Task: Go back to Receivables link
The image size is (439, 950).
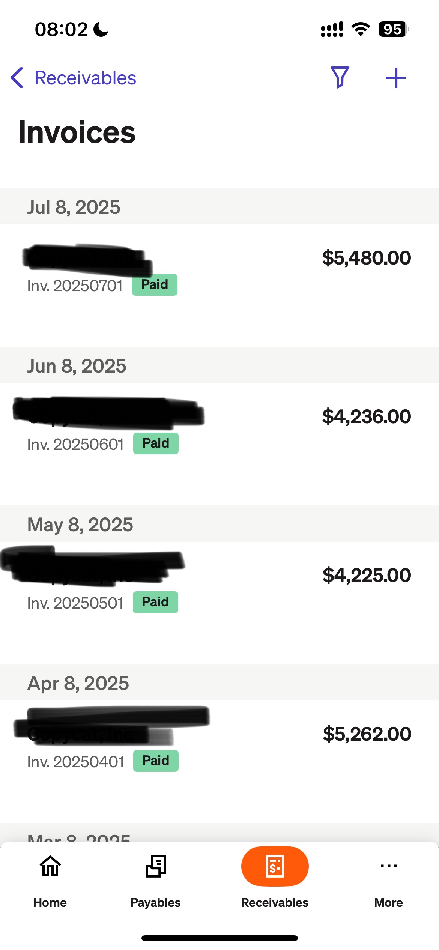Action: point(85,78)
